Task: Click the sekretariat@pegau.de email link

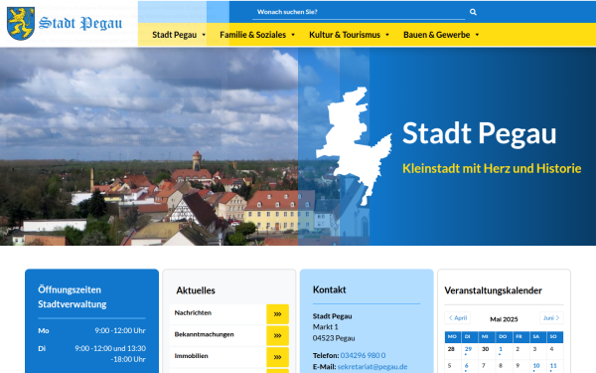Action: 372,366
